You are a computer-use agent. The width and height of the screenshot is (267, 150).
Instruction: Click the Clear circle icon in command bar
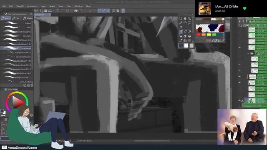[x=68, y=11]
